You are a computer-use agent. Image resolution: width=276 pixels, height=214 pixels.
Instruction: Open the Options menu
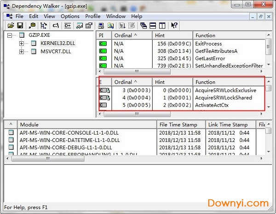pyautogui.click(x=70, y=16)
